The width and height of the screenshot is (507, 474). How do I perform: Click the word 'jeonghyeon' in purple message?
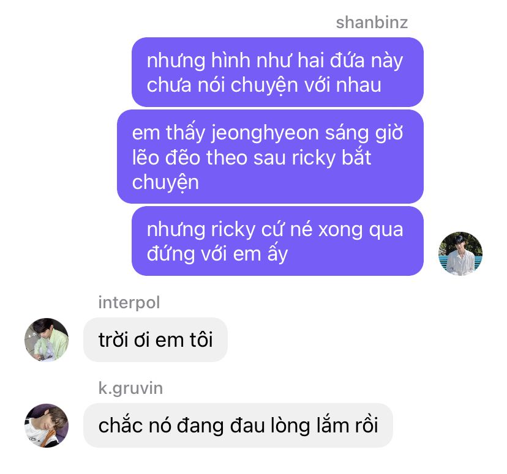[x=265, y=133]
